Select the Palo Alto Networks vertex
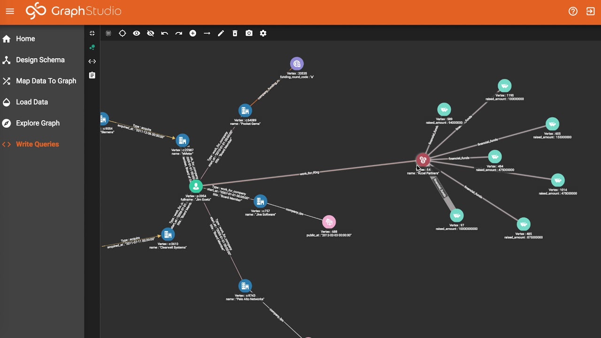This screenshot has height=338, width=601. [x=245, y=286]
